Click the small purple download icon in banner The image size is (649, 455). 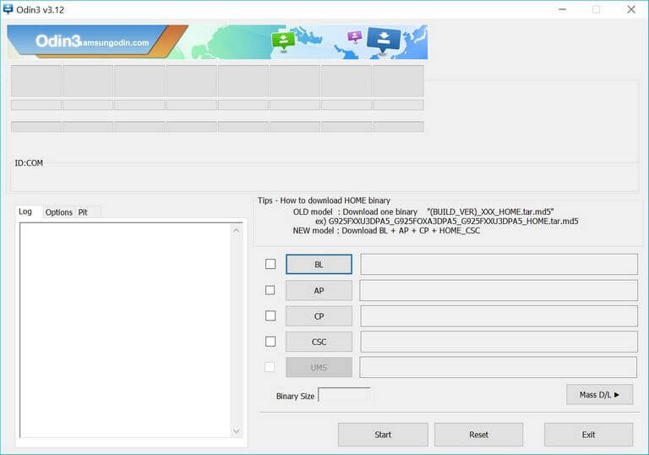pyautogui.click(x=355, y=36)
